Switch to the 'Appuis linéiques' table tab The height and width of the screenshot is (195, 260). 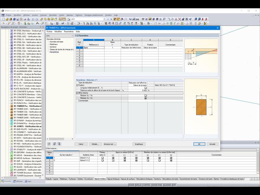[x=114, y=179]
